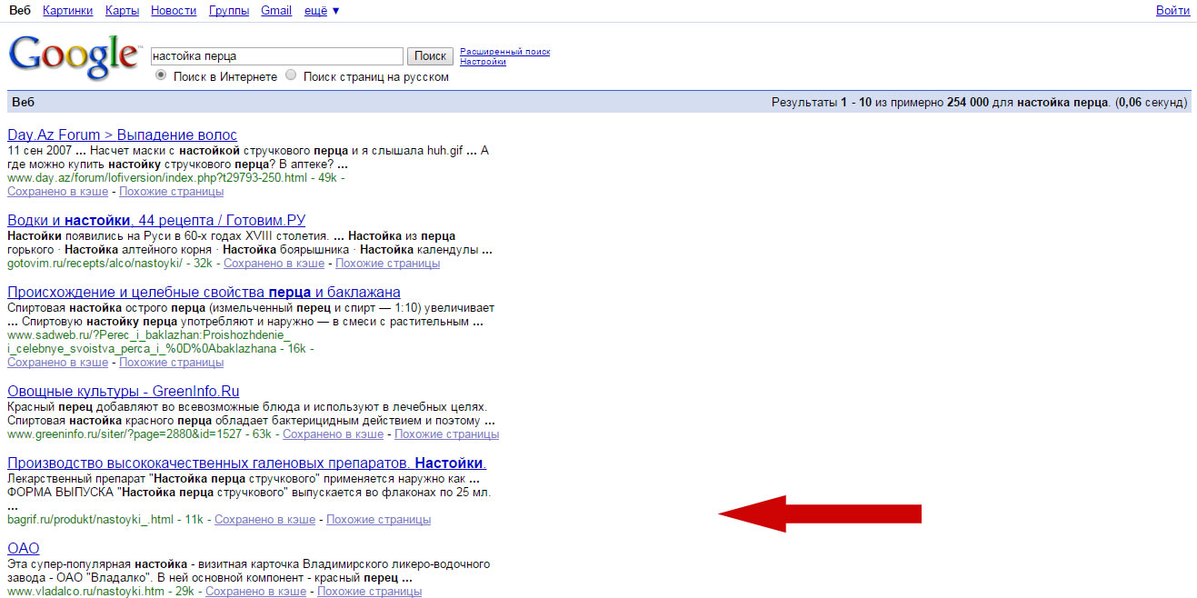
Task: Click the URL text bagrif.ru/produkt/nastoyki_.html
Action: pyautogui.click(x=90, y=520)
